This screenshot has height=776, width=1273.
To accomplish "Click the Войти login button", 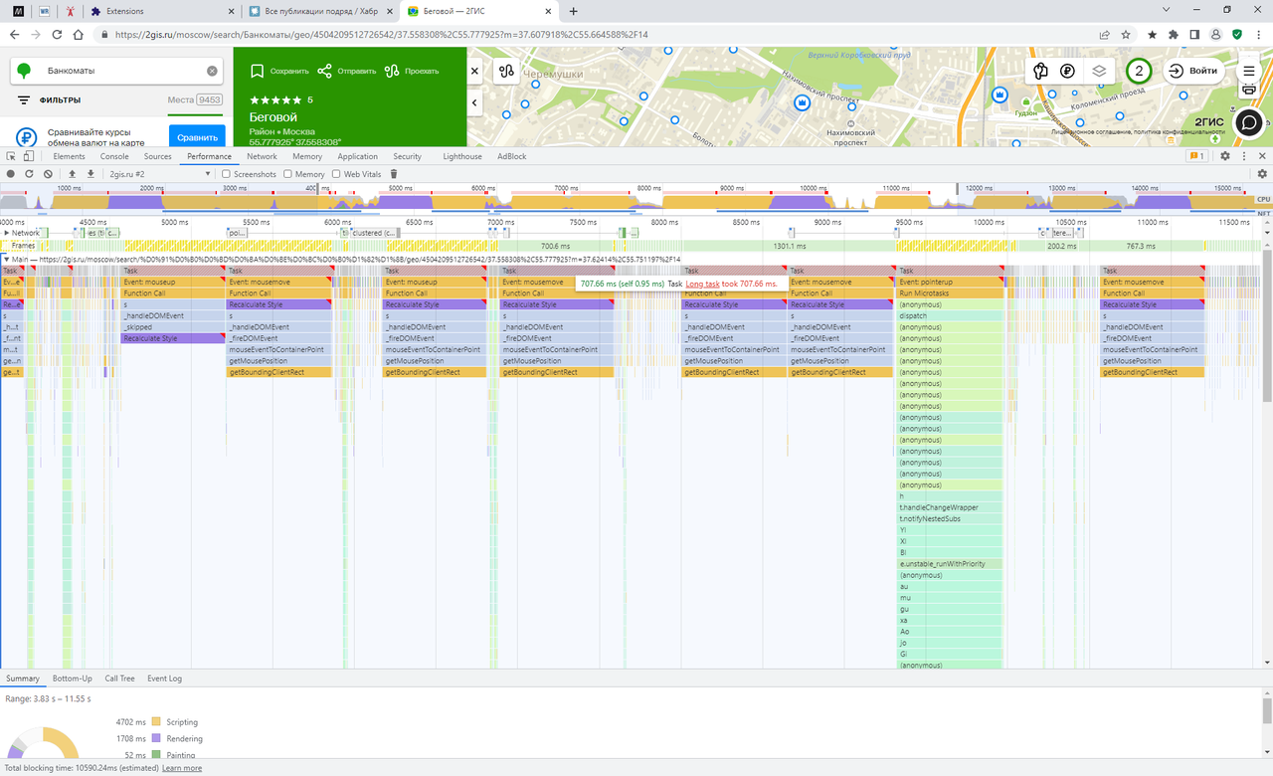I will click(x=1193, y=71).
